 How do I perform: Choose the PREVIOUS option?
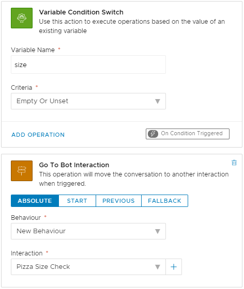118,201
